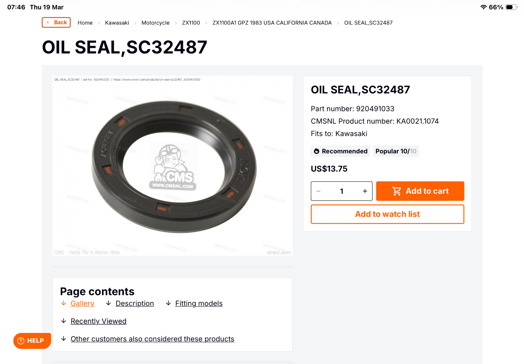The width and height of the screenshot is (524, 364).
Task: Click arrow beside Other customers also considered
Action: click(63, 339)
